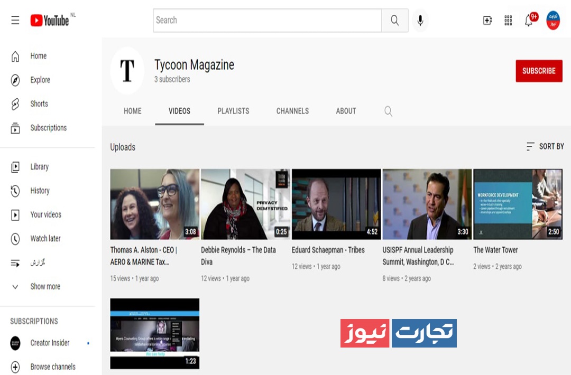
Task: Click the 3 subscribers count
Action: (x=172, y=79)
